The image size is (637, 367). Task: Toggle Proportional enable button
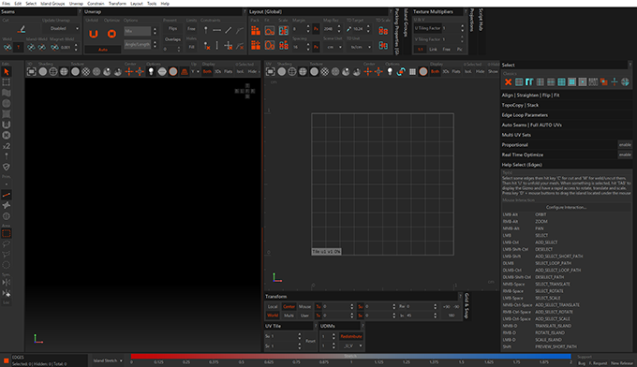625,145
